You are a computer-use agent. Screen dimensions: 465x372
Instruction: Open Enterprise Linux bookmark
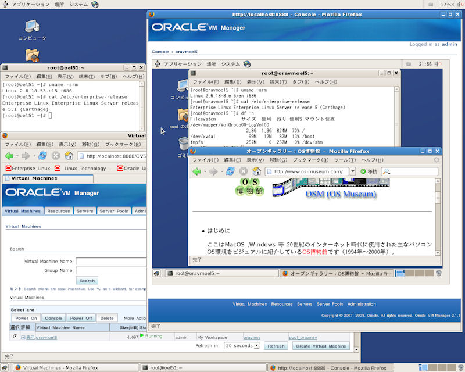click(x=28, y=169)
